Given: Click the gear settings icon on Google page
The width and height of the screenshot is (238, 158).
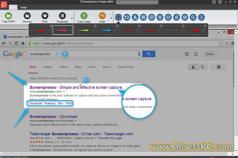Looking at the screenshot, I should pyautogui.click(x=218, y=67).
